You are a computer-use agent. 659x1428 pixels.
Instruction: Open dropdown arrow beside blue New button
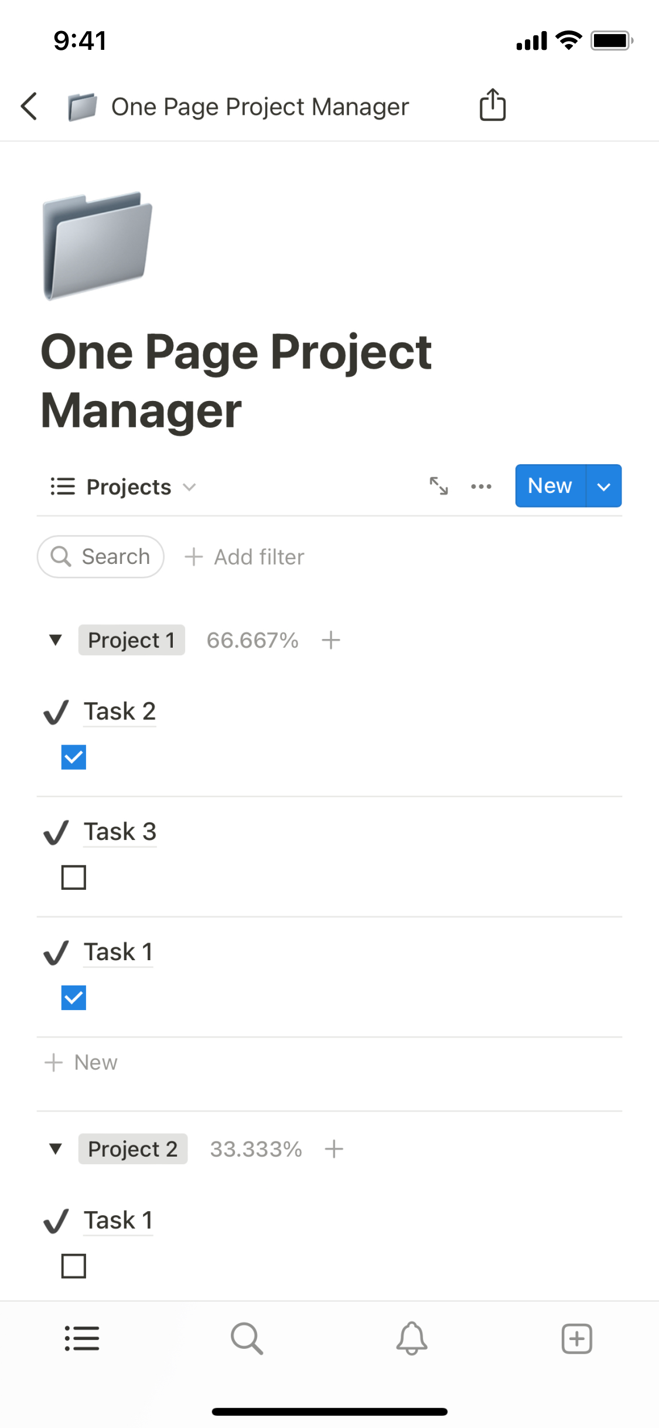pos(603,486)
